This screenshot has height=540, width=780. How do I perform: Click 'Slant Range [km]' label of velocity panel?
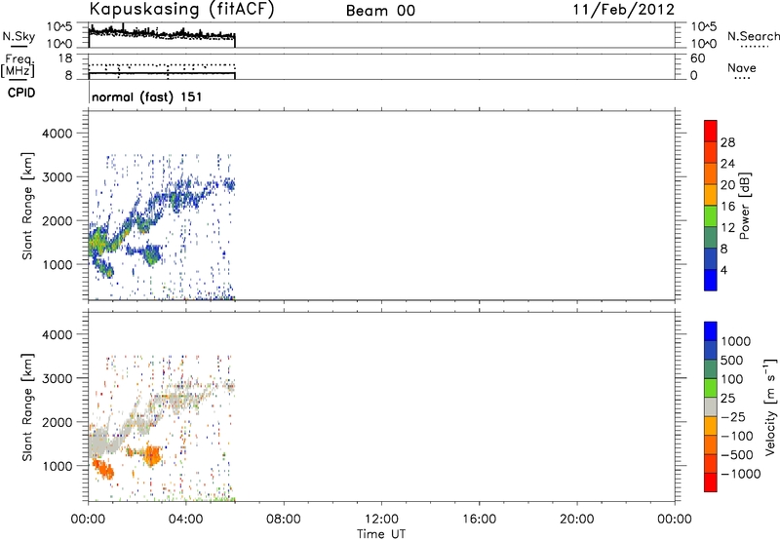(27, 407)
